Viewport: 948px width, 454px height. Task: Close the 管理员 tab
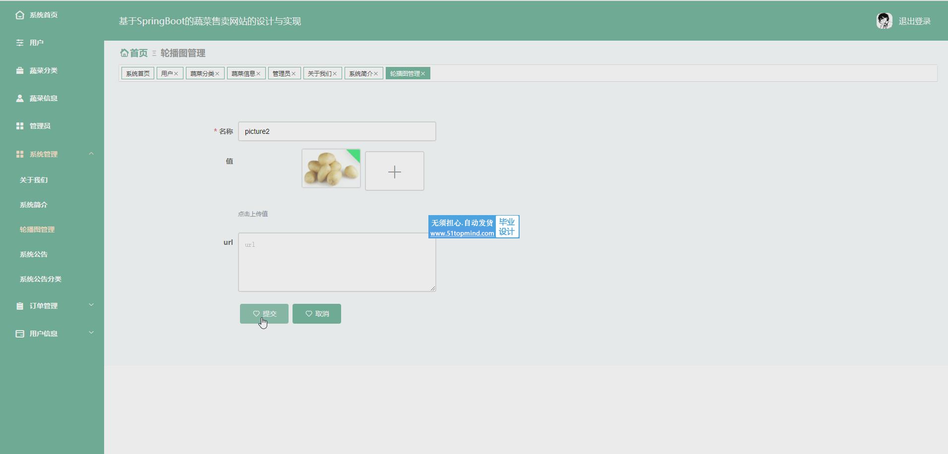[x=294, y=73]
